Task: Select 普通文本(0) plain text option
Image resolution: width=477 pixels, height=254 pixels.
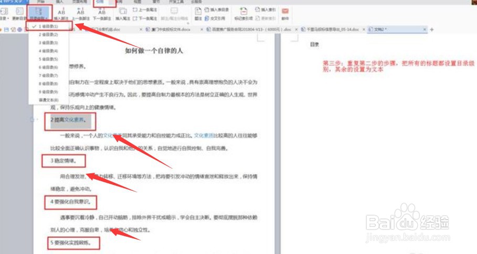Action: click(x=49, y=100)
